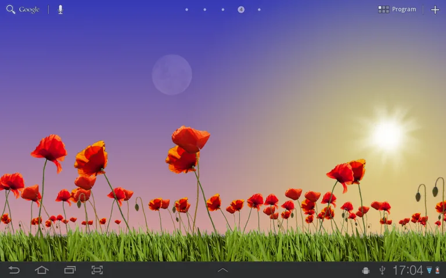Open the Program apps grid icon
446x278 pixels.
point(383,9)
